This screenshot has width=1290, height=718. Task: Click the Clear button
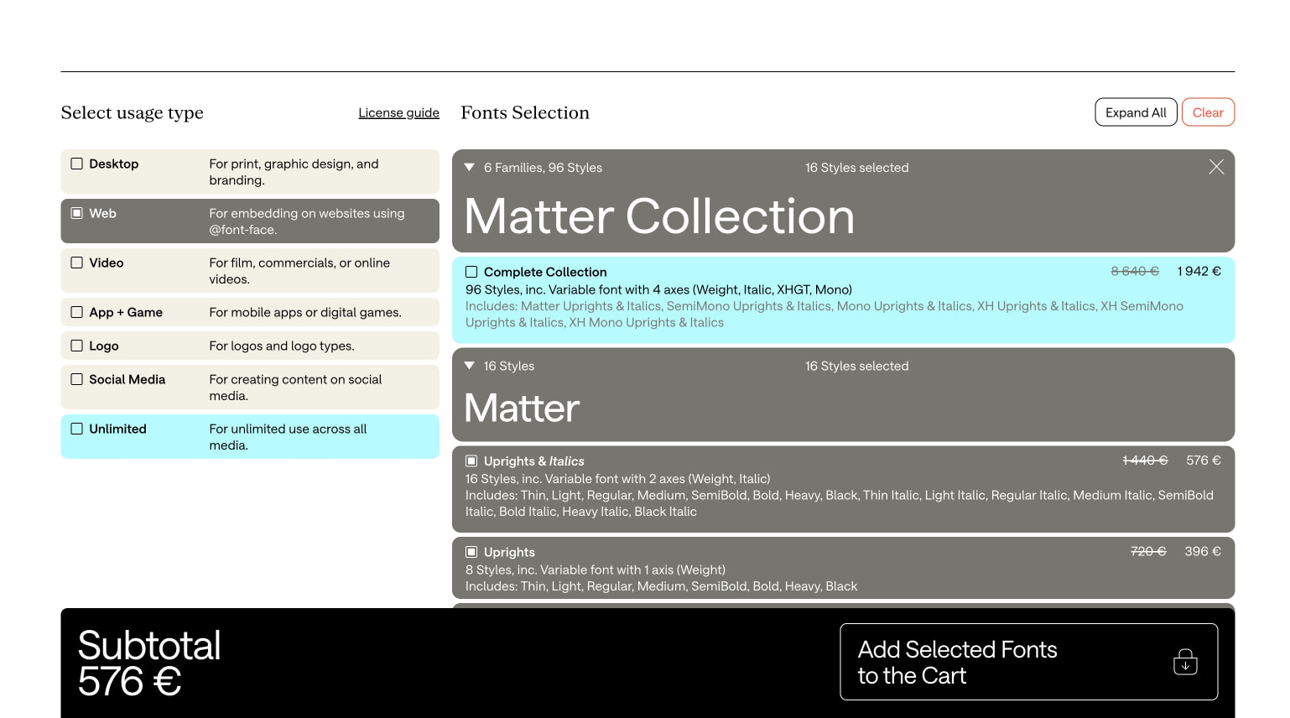click(x=1208, y=112)
